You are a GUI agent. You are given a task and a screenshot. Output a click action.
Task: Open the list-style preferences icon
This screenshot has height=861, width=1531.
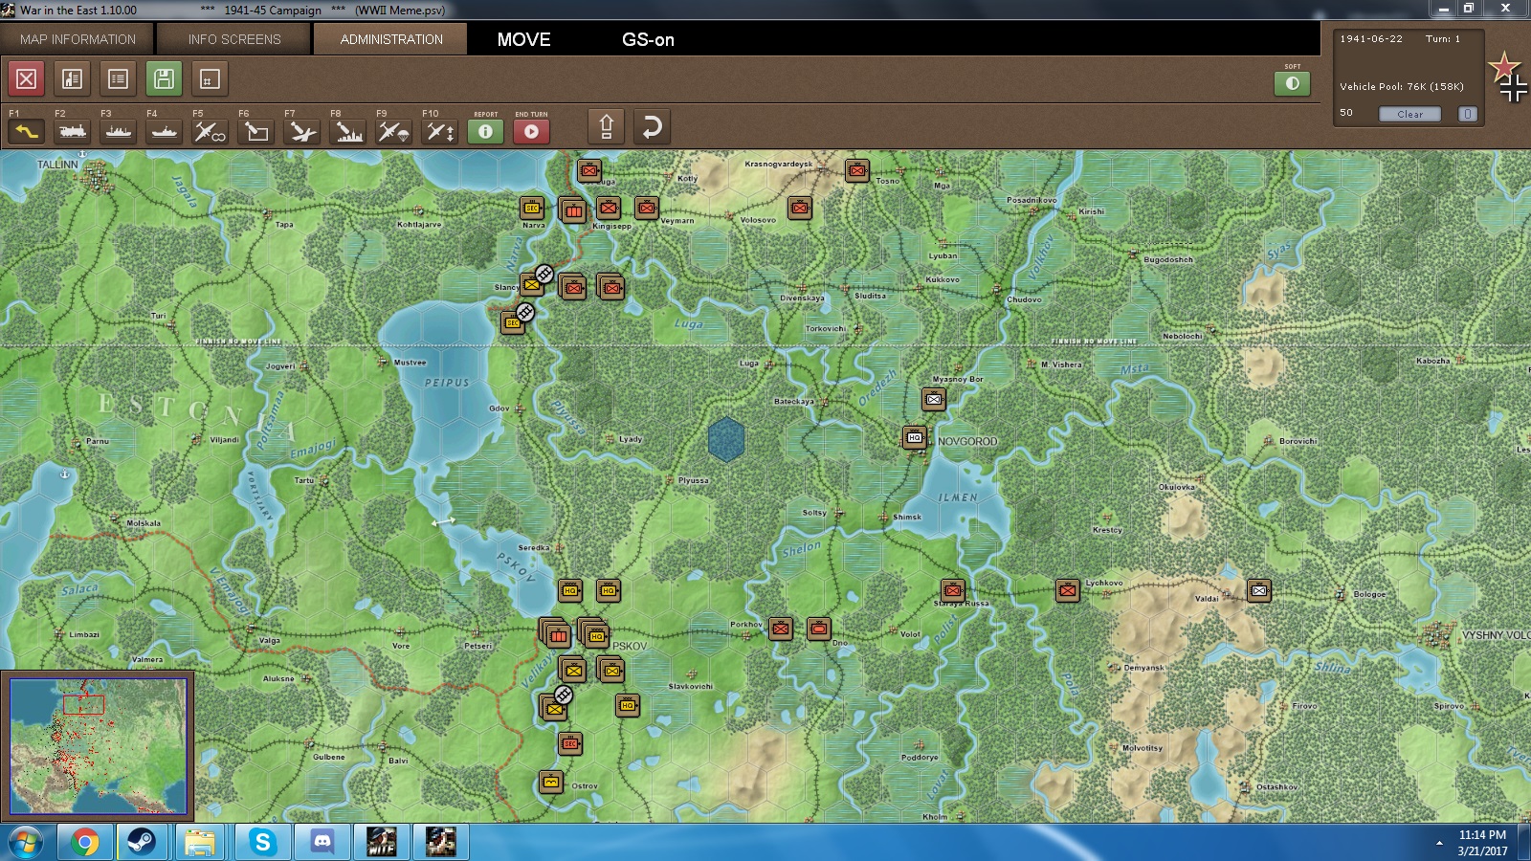119,79
